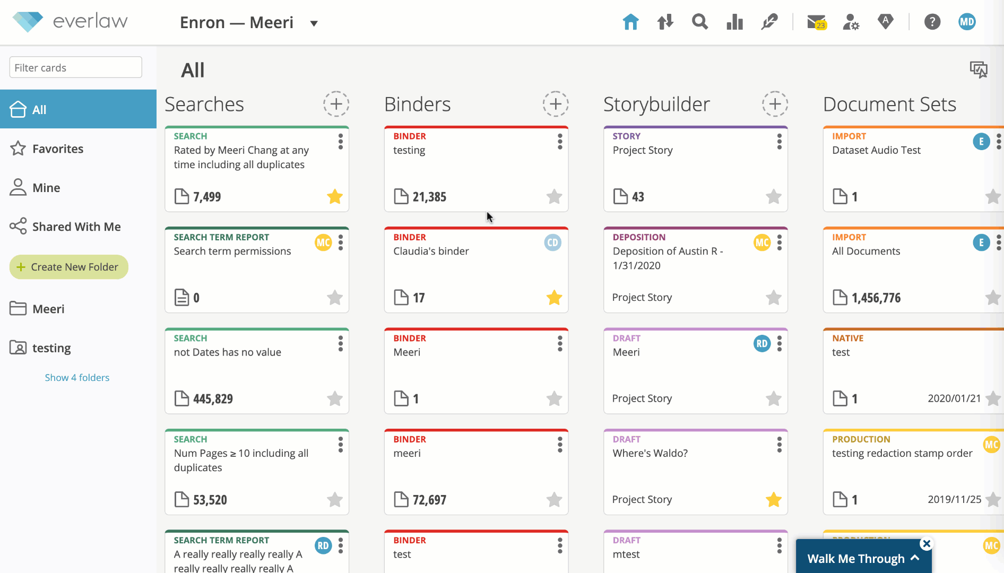Open the Storybuilder feather icon

point(768,22)
